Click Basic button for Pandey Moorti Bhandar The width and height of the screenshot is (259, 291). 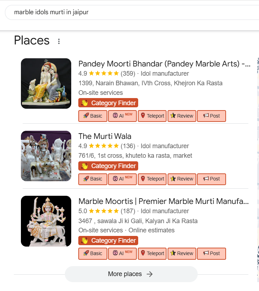pos(93,116)
